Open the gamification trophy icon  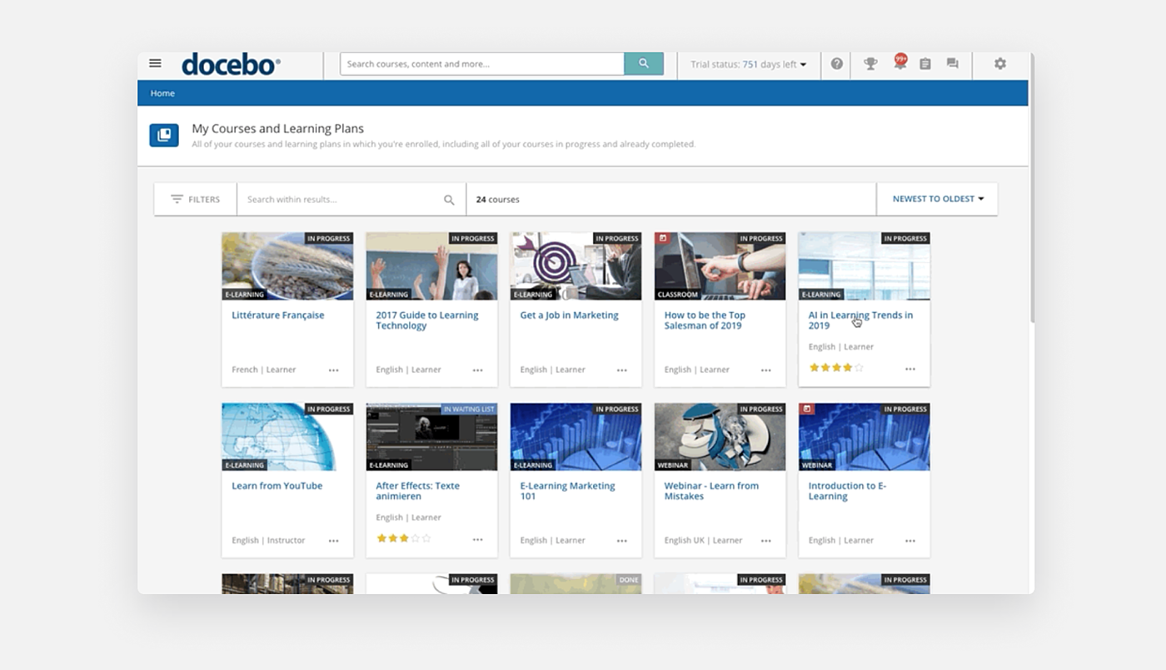click(870, 64)
